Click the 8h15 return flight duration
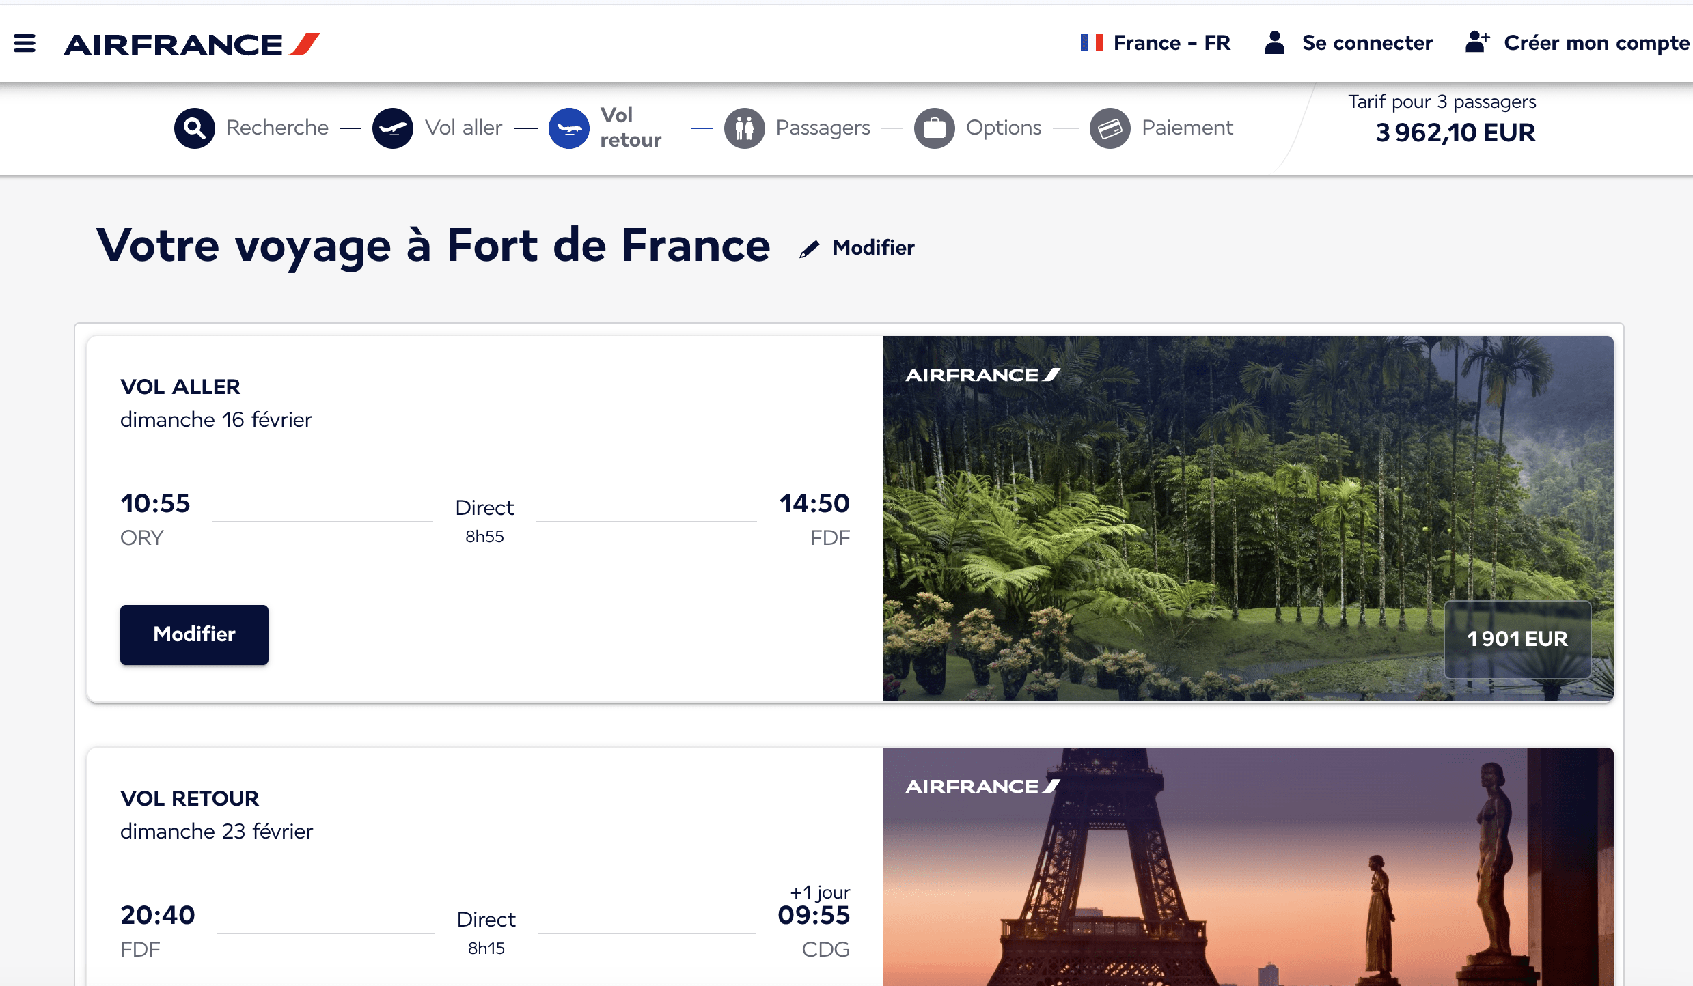The height and width of the screenshot is (986, 1693). click(486, 948)
